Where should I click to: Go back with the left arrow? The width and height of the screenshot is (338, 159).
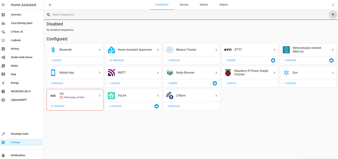tap(50, 5)
